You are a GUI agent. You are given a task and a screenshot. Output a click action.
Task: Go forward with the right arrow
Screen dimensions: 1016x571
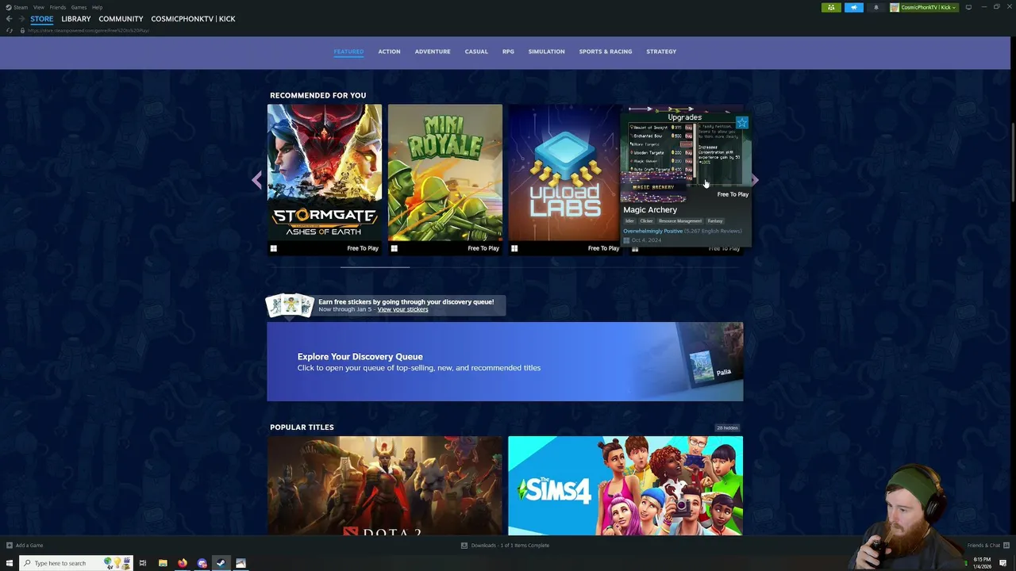pos(21,19)
